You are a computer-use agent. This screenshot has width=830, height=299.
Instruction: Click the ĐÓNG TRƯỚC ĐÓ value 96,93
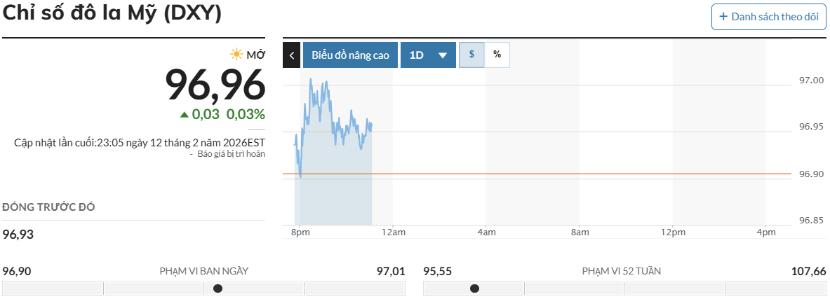click(18, 234)
